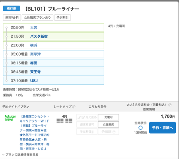The width and height of the screenshot is (179, 159).
Task: Click the Rakuten Travel logo
Action: click(10, 118)
